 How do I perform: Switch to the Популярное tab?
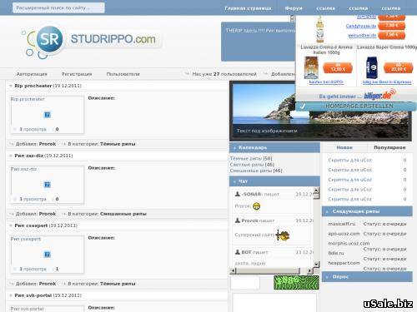click(389, 147)
